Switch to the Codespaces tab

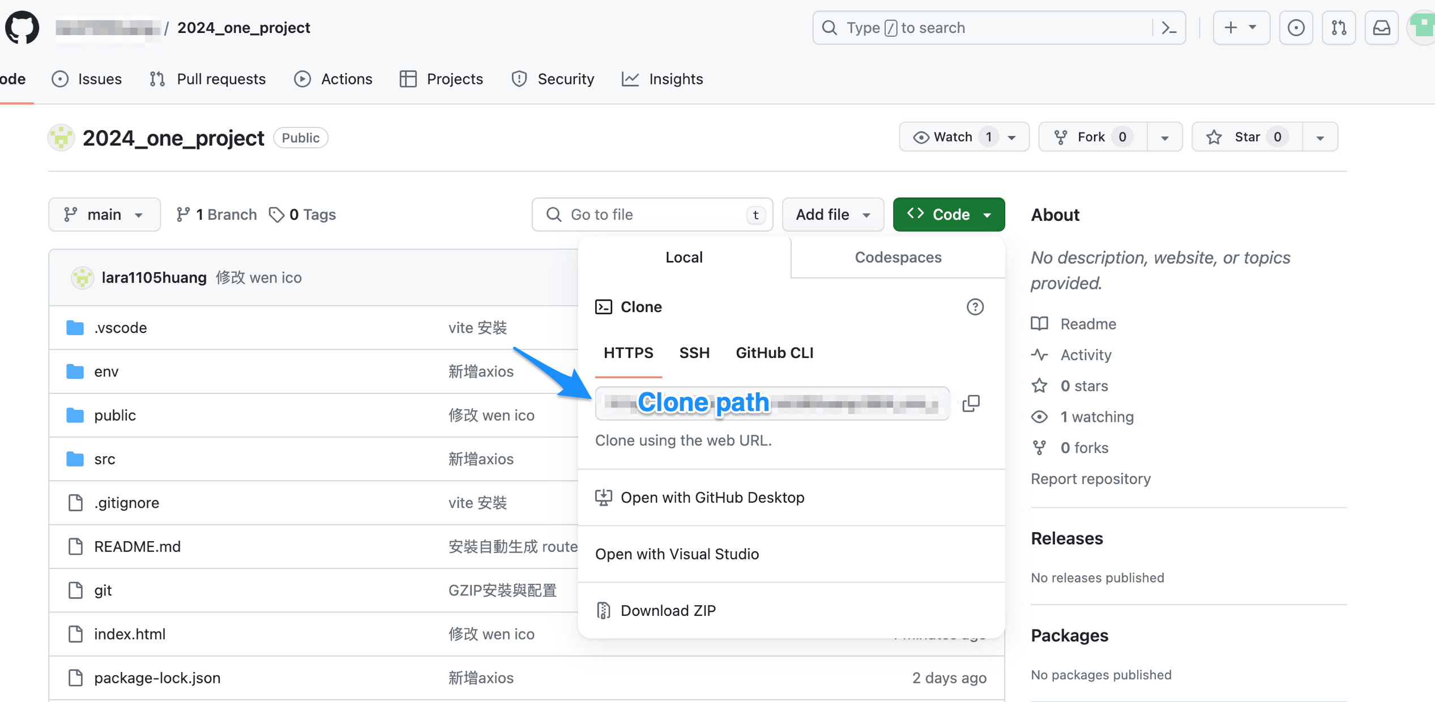(x=898, y=257)
